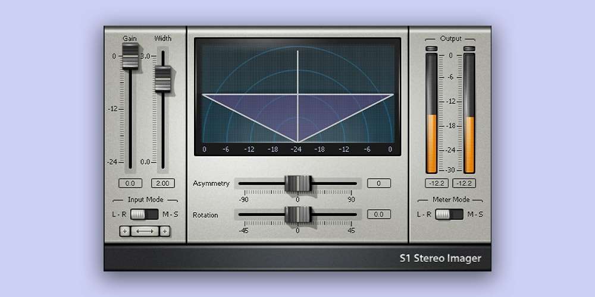The height and width of the screenshot is (297, 595).
Task: Click the -45 mark on the Rotation scale
Action: click(243, 230)
